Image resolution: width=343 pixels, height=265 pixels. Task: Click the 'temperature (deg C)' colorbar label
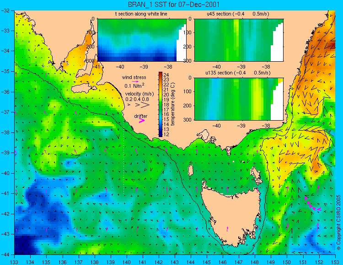tap(173, 104)
